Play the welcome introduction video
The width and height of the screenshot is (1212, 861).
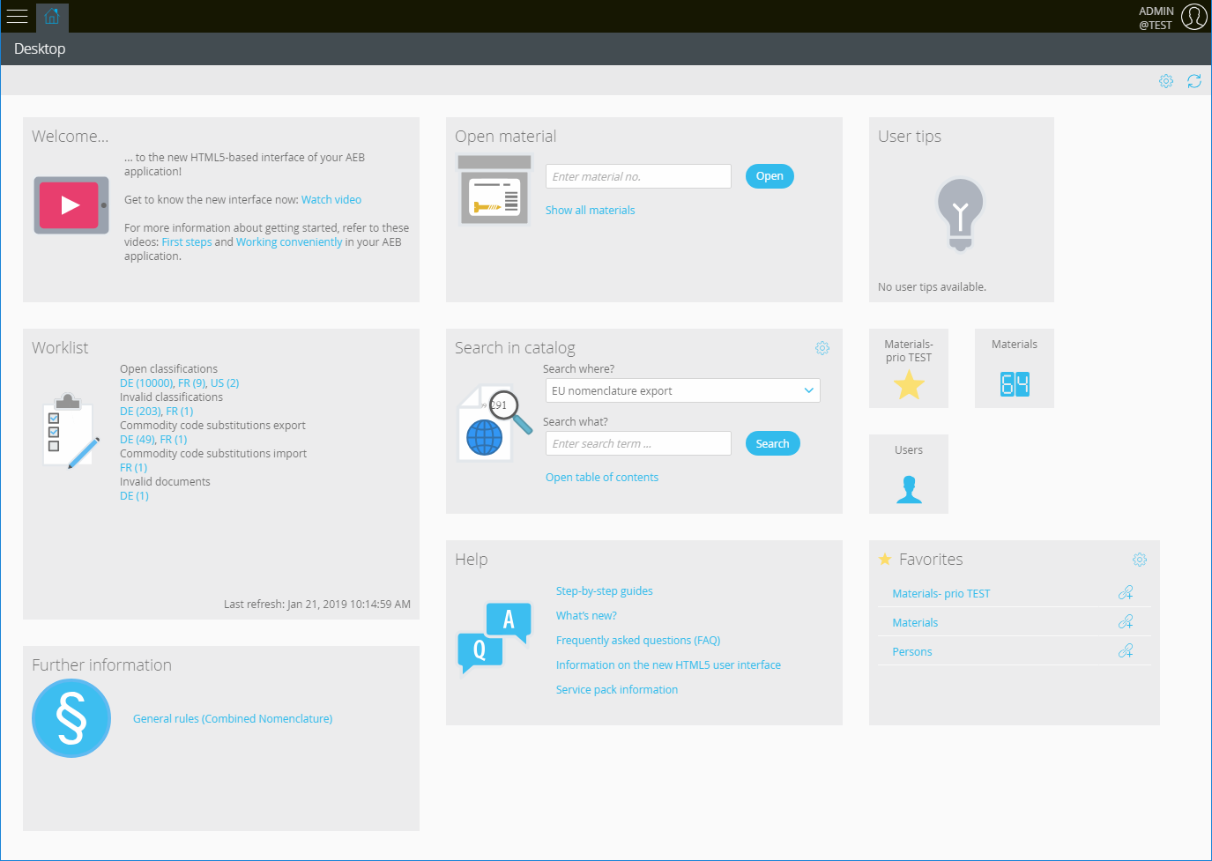[71, 204]
